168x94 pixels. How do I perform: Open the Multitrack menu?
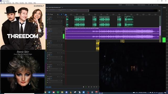pyautogui.click(x=9, y=3)
